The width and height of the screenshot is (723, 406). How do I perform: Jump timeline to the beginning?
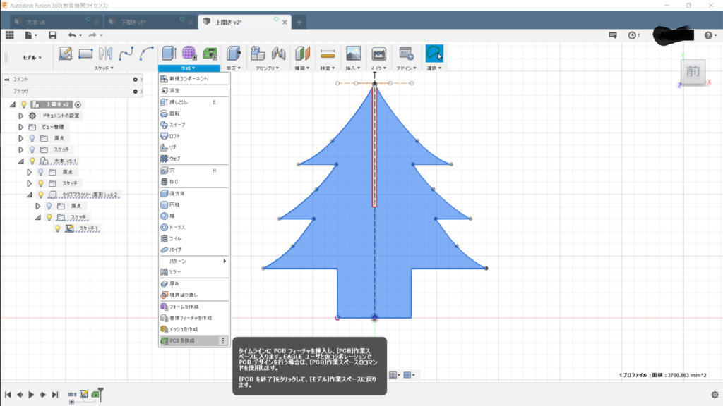pos(8,395)
